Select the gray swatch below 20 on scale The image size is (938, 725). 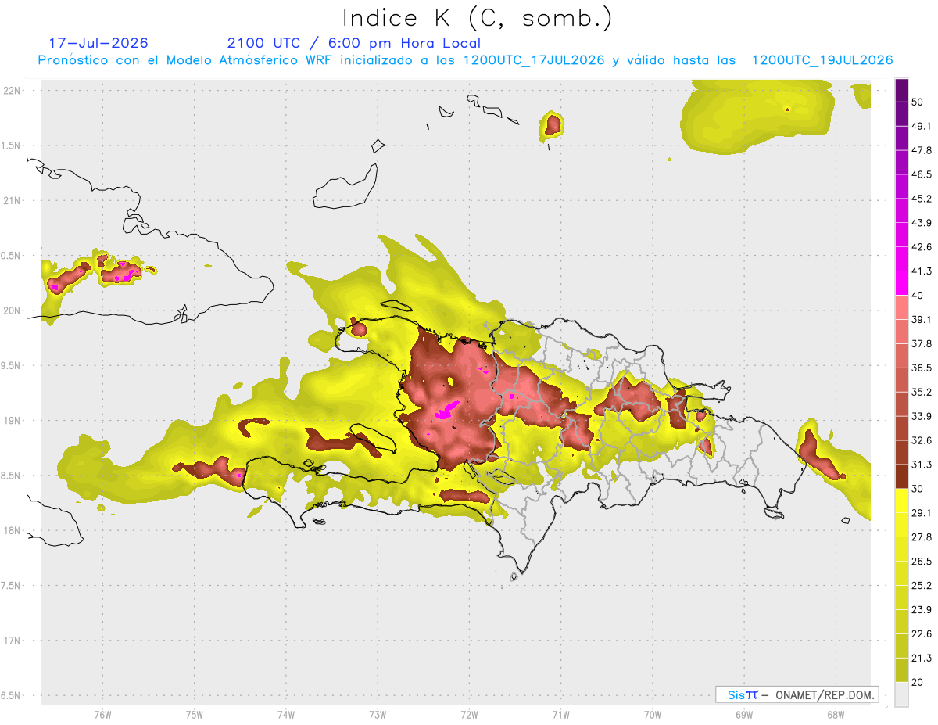click(901, 694)
